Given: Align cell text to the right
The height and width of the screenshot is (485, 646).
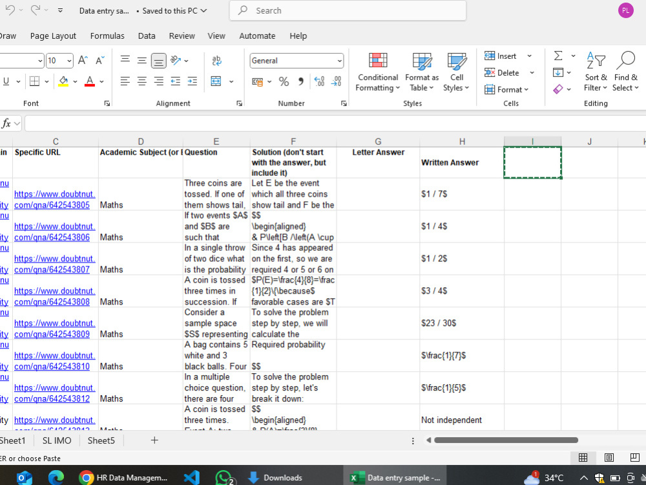Looking at the screenshot, I should tap(159, 81).
